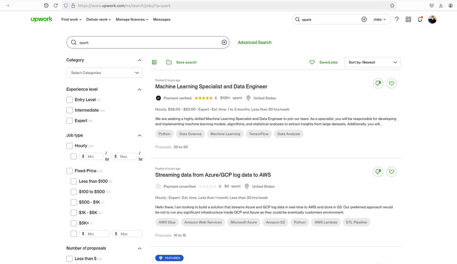Click the Save search folder icon
The image size is (457, 264).
click(x=169, y=62)
